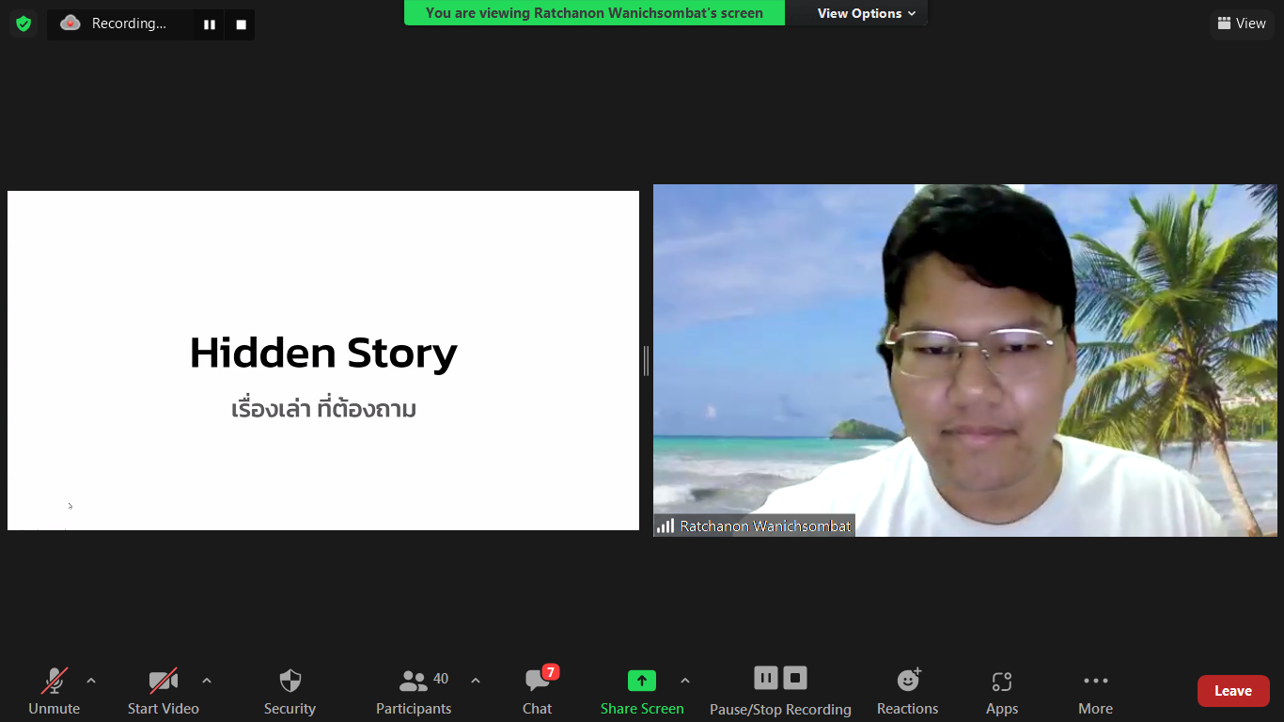The width and height of the screenshot is (1284, 722).
Task: Click the Thai subtitle on the slide
Action: [x=323, y=410]
